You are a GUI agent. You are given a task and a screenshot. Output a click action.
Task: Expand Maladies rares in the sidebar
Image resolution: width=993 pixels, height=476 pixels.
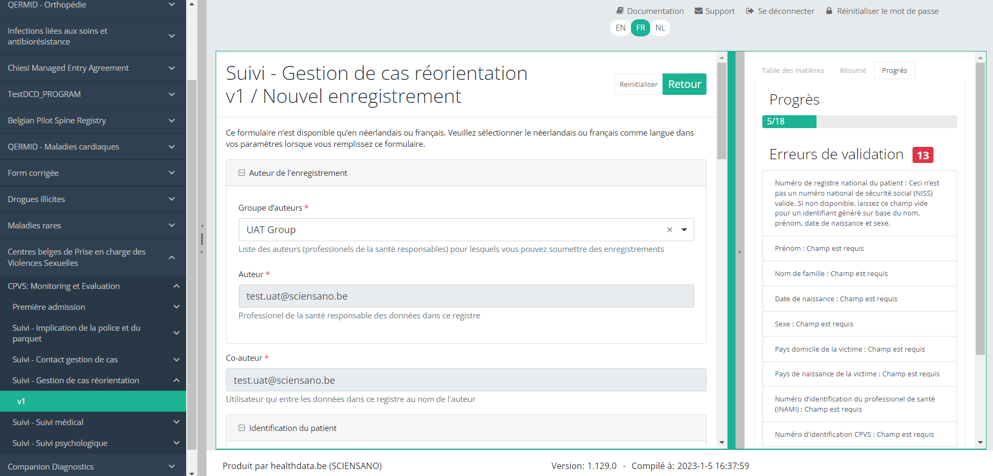(172, 226)
